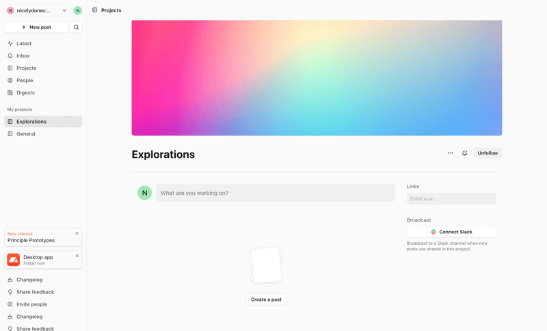Viewport: 547px width, 331px height.
Task: Open the Inbox
Action: coord(43,56)
